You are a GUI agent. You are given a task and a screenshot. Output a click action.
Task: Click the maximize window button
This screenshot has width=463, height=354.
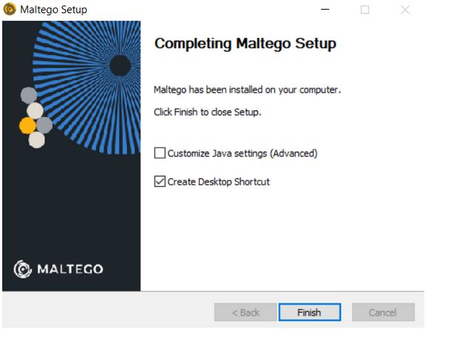(365, 10)
